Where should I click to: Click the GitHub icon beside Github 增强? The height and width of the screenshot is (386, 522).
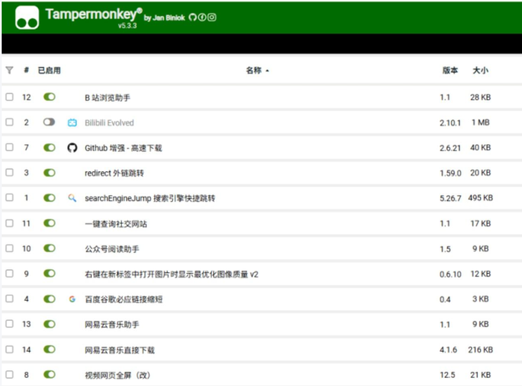[x=72, y=148]
